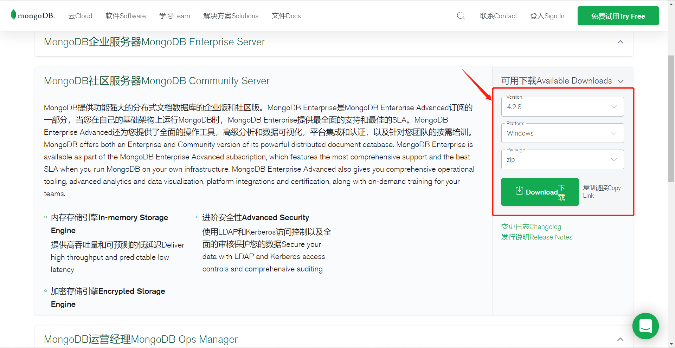Click Advanced Security feature title
The image size is (675, 348).
pyautogui.click(x=256, y=218)
